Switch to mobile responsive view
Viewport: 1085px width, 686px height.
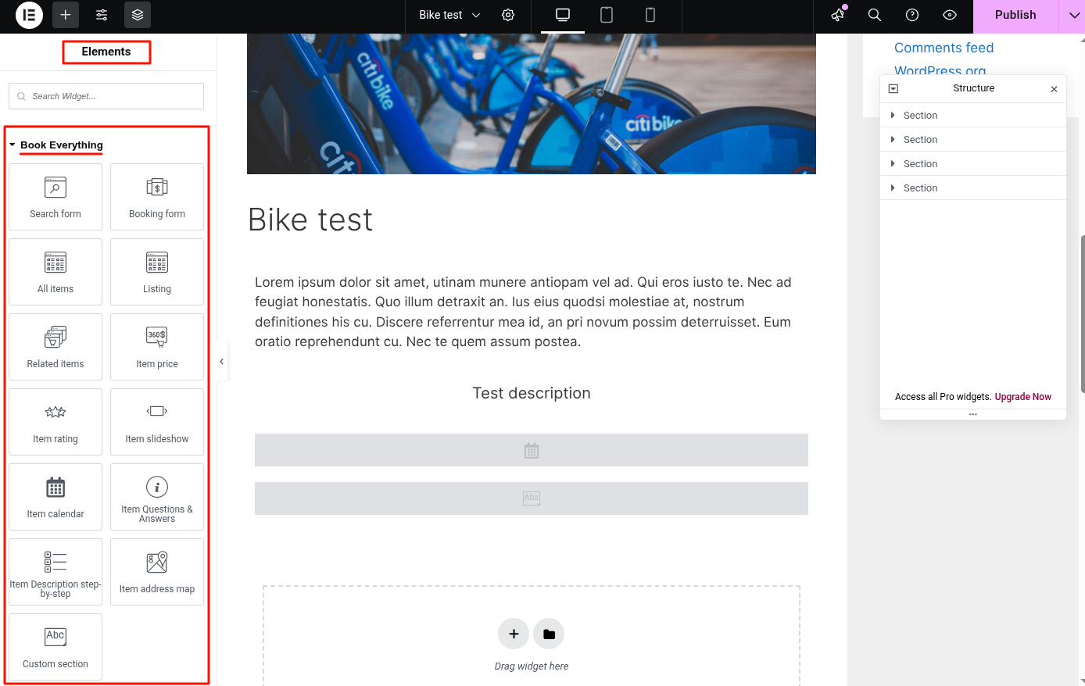tap(650, 15)
